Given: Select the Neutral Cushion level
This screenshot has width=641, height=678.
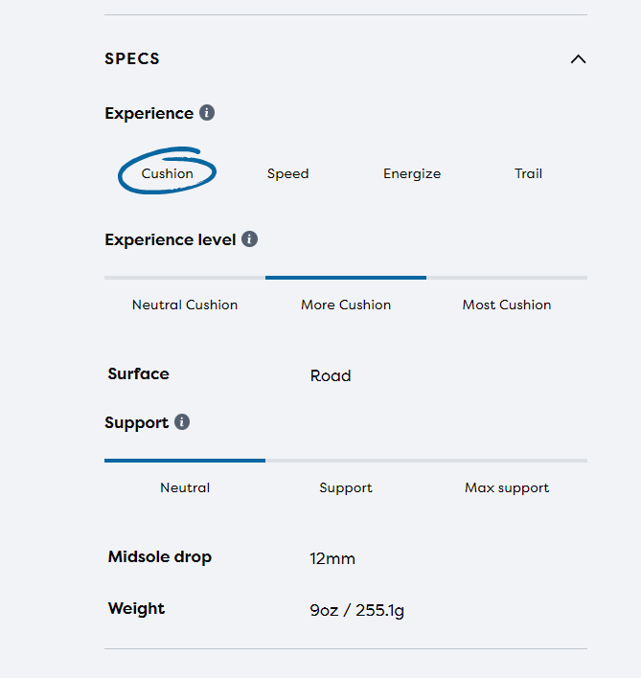Looking at the screenshot, I should 185,305.
